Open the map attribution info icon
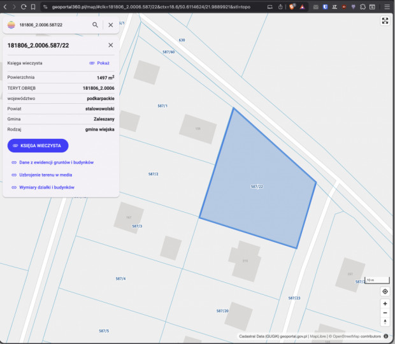 point(386,336)
